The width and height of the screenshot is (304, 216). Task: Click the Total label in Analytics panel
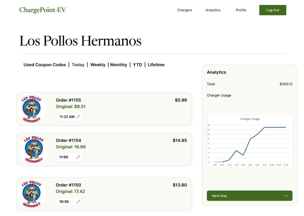pos(211,84)
